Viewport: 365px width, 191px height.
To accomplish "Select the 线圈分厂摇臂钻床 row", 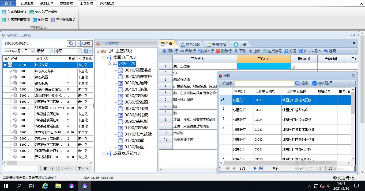I will [x=285, y=110].
